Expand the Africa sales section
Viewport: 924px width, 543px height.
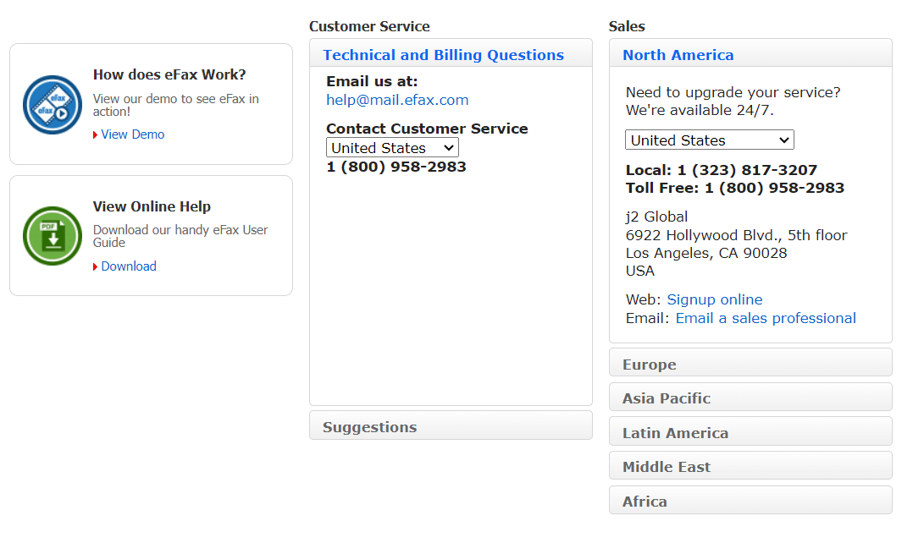[750, 500]
